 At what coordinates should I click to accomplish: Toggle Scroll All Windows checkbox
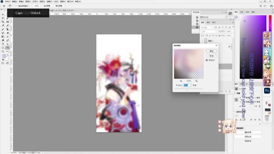pos(17,6)
